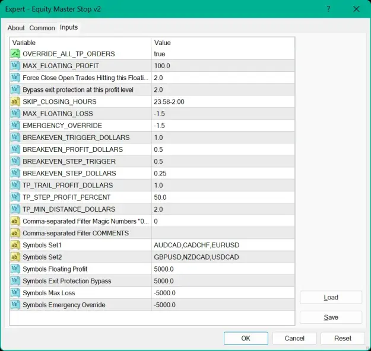Image resolution: width=371 pixels, height=351 pixels.
Task: Click string icon beside Filter Magic Numbers
Action: (15, 221)
